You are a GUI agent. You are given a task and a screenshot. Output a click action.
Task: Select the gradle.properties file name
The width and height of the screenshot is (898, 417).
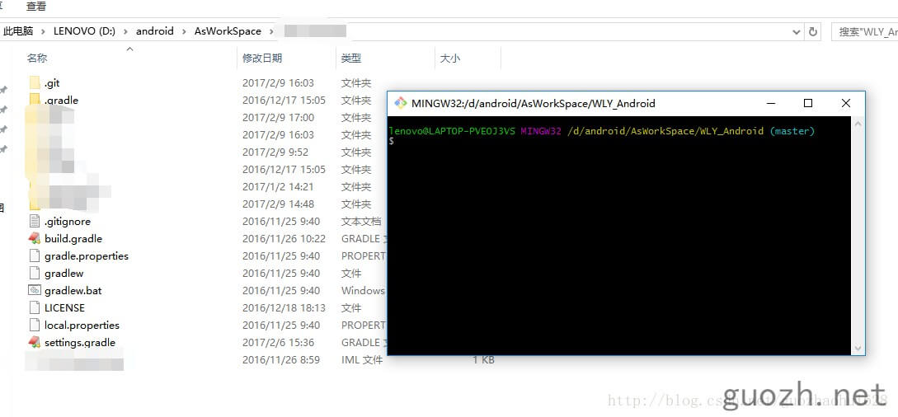click(87, 256)
